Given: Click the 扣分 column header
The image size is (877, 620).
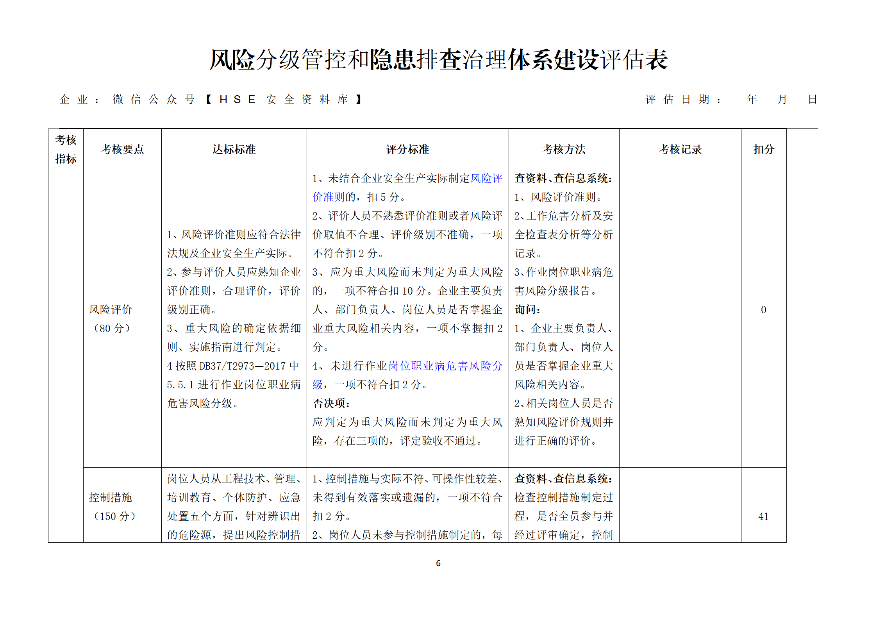Looking at the screenshot, I should click(763, 149).
